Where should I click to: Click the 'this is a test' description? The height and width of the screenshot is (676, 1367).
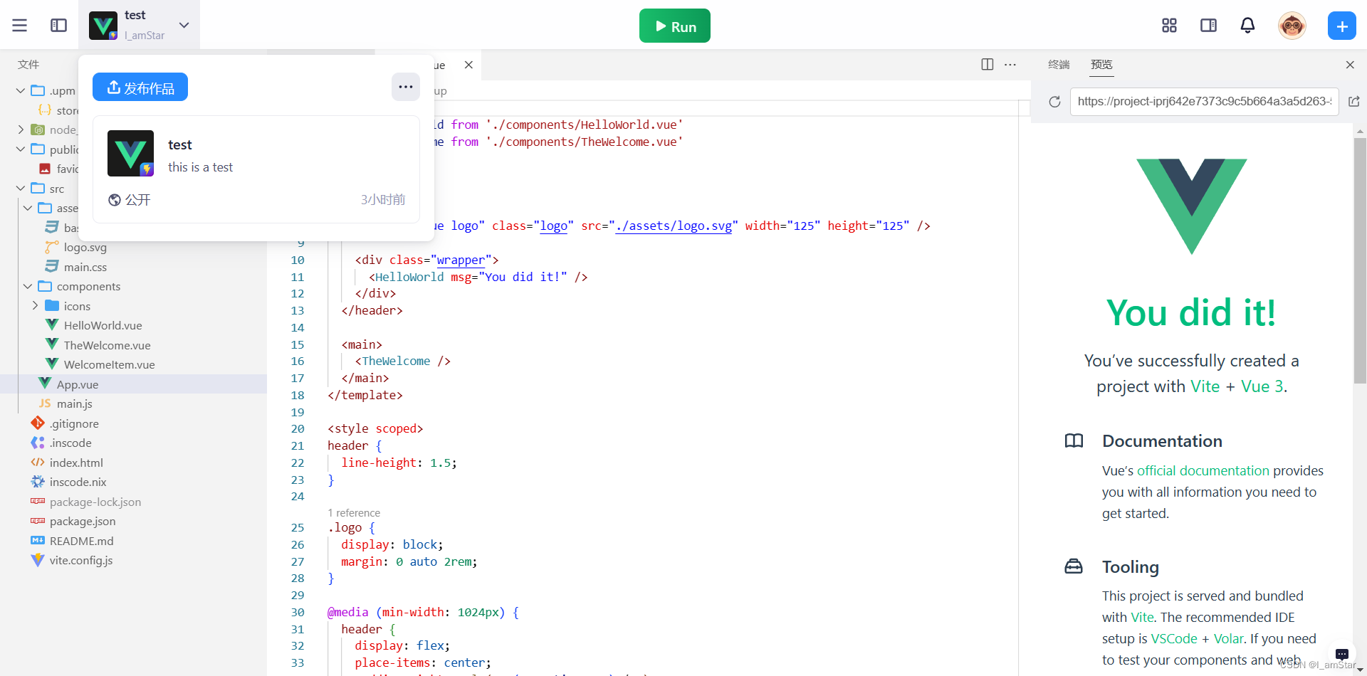(200, 167)
